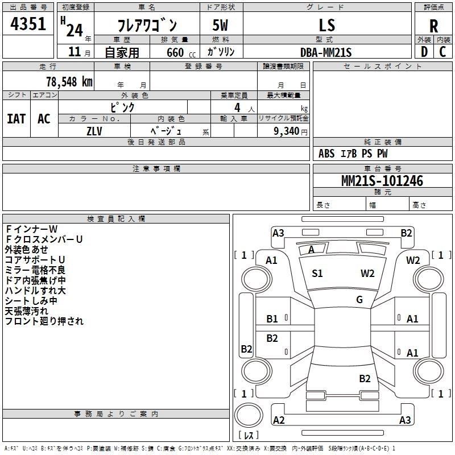Click the car name フレアワゴン
The image size is (455, 455).
147,26
